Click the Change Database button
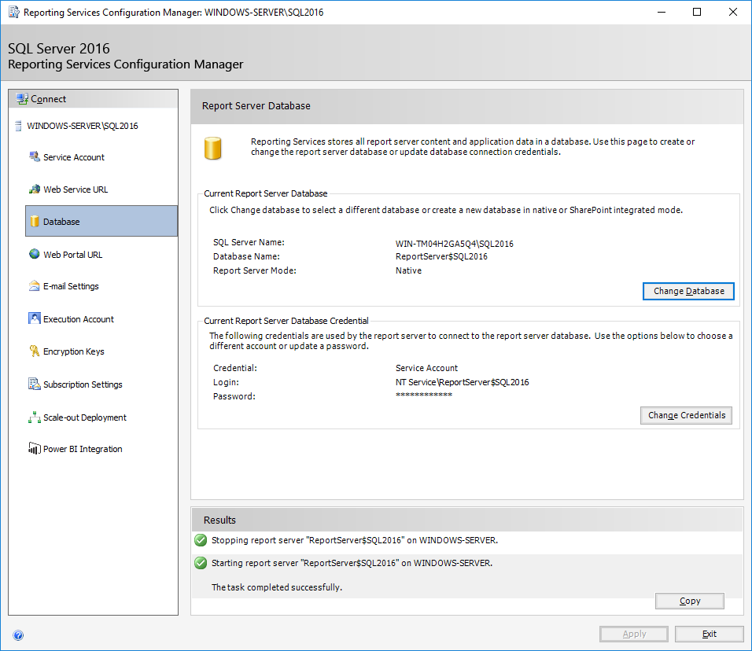 tap(688, 291)
